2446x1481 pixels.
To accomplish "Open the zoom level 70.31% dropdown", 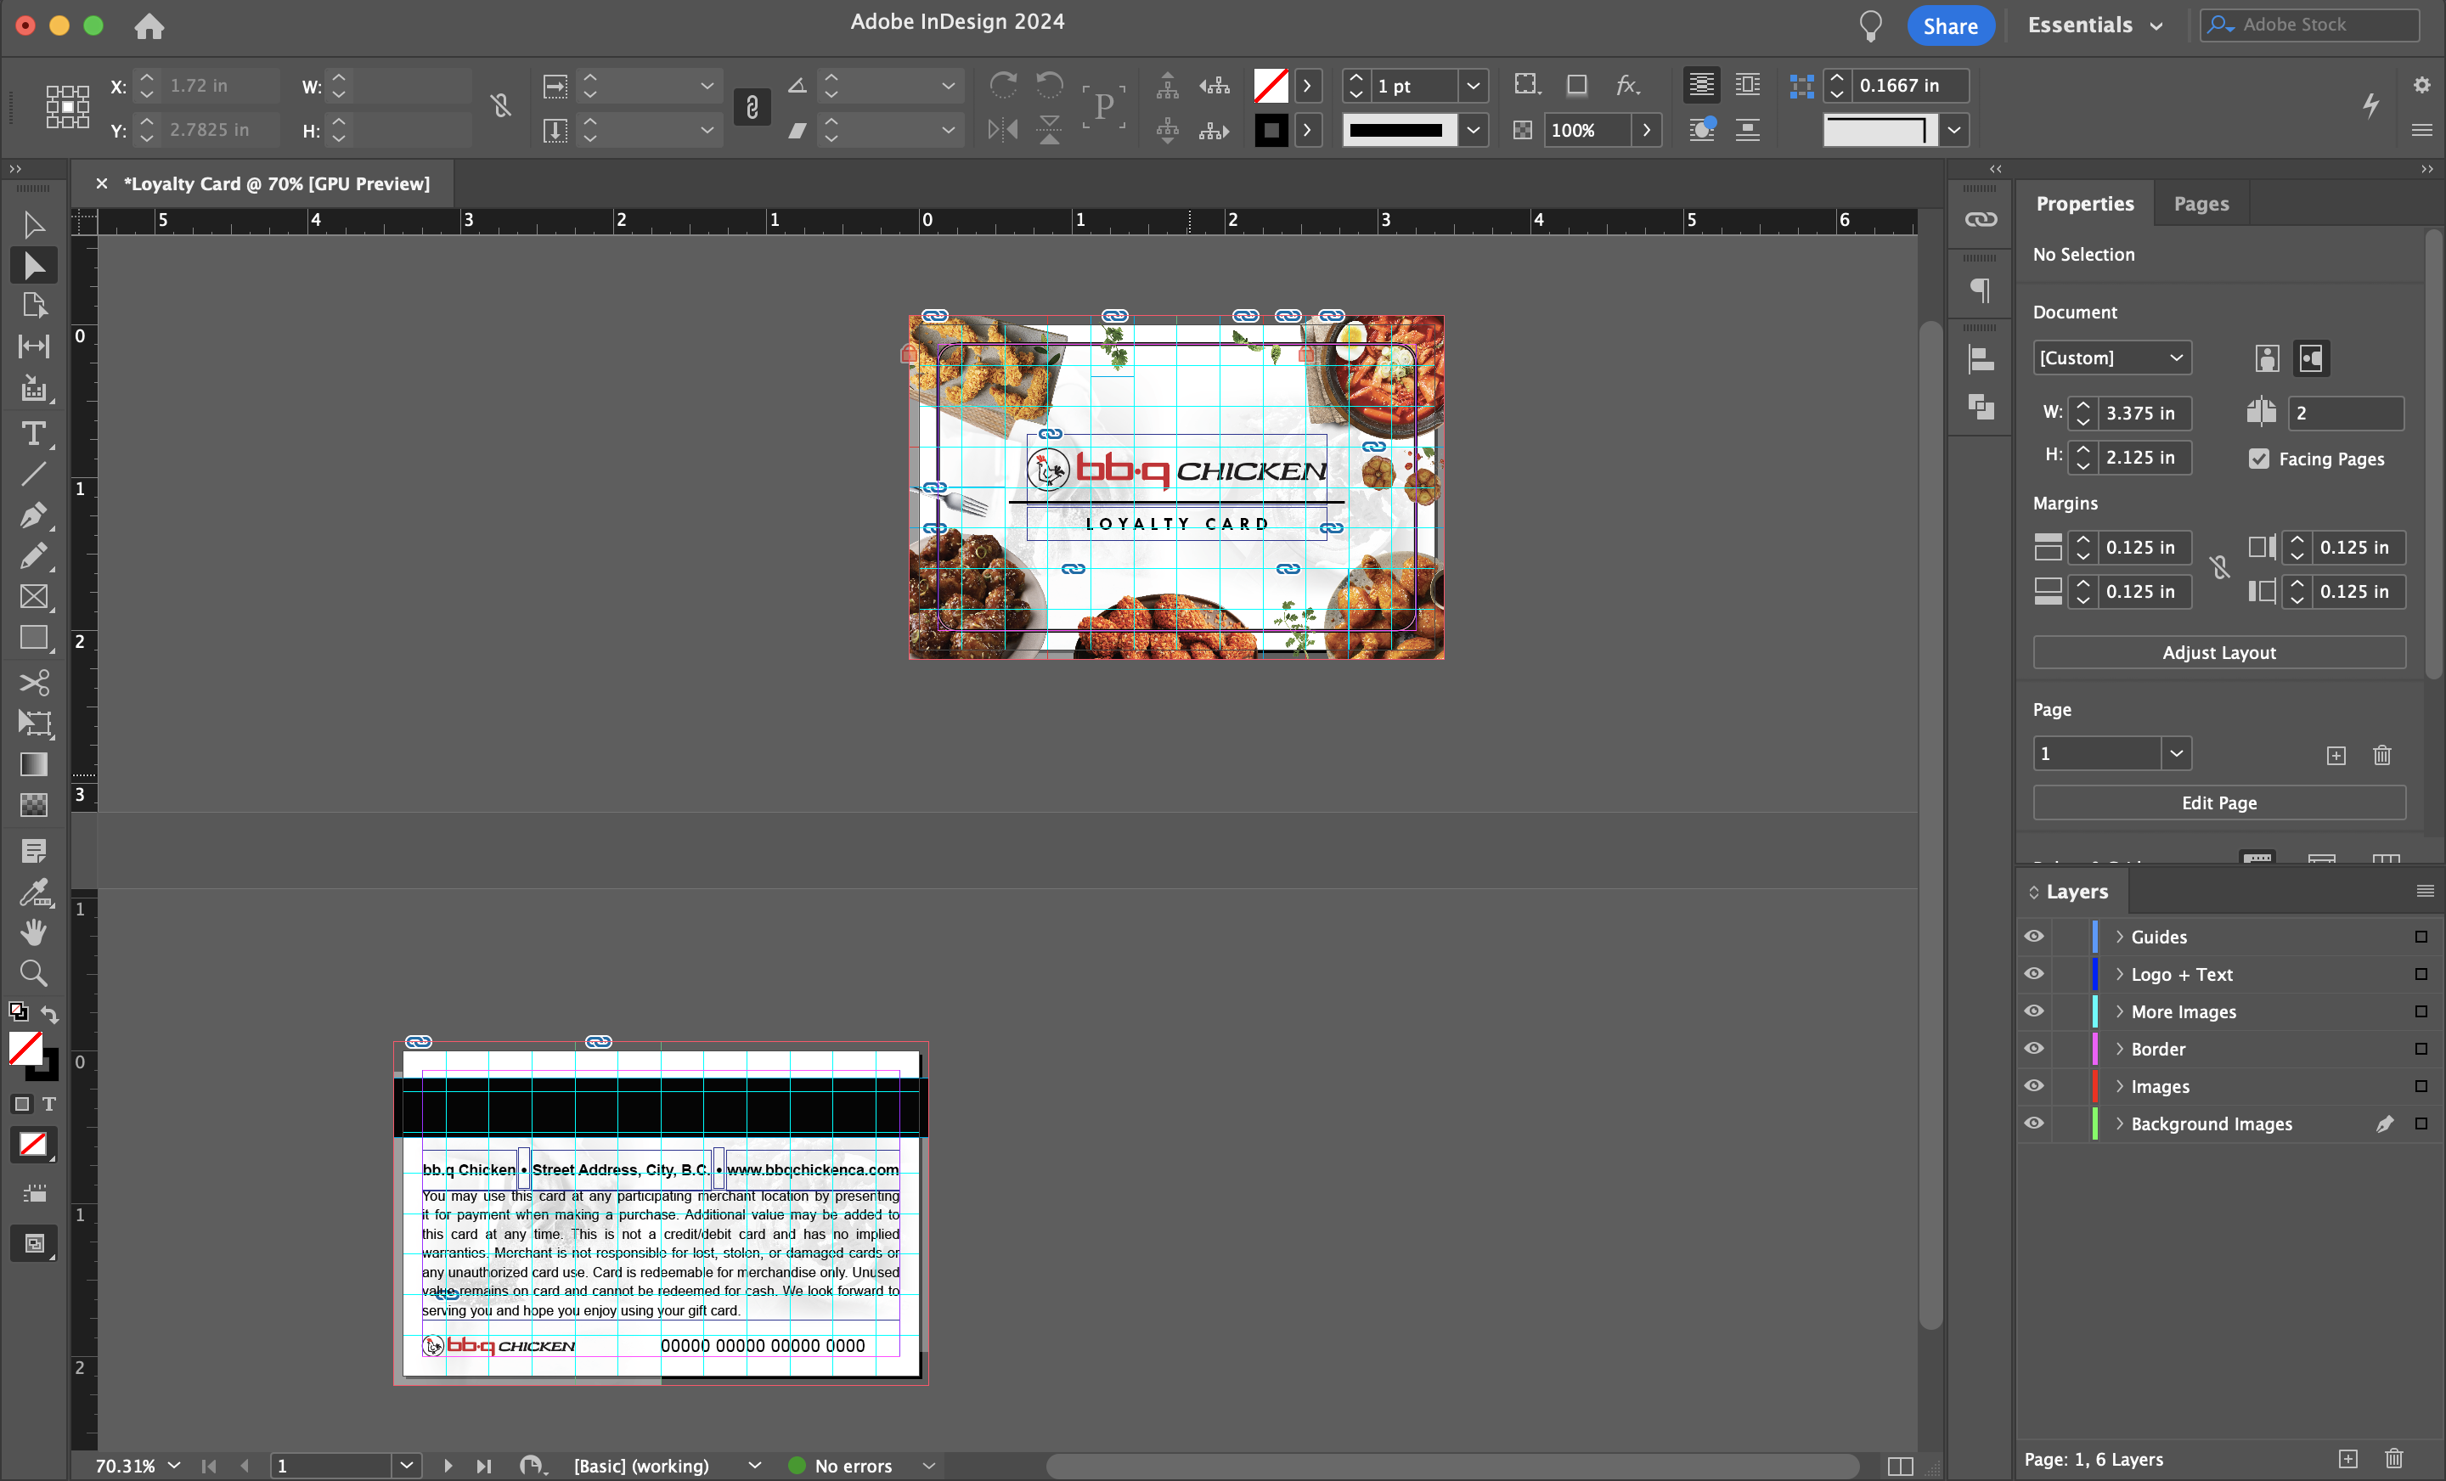I will [174, 1465].
